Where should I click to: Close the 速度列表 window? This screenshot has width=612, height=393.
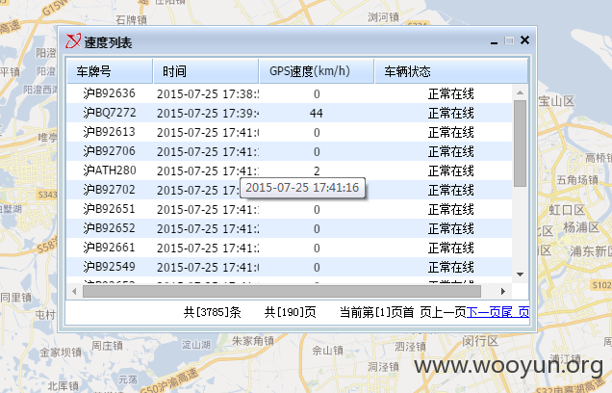point(525,40)
